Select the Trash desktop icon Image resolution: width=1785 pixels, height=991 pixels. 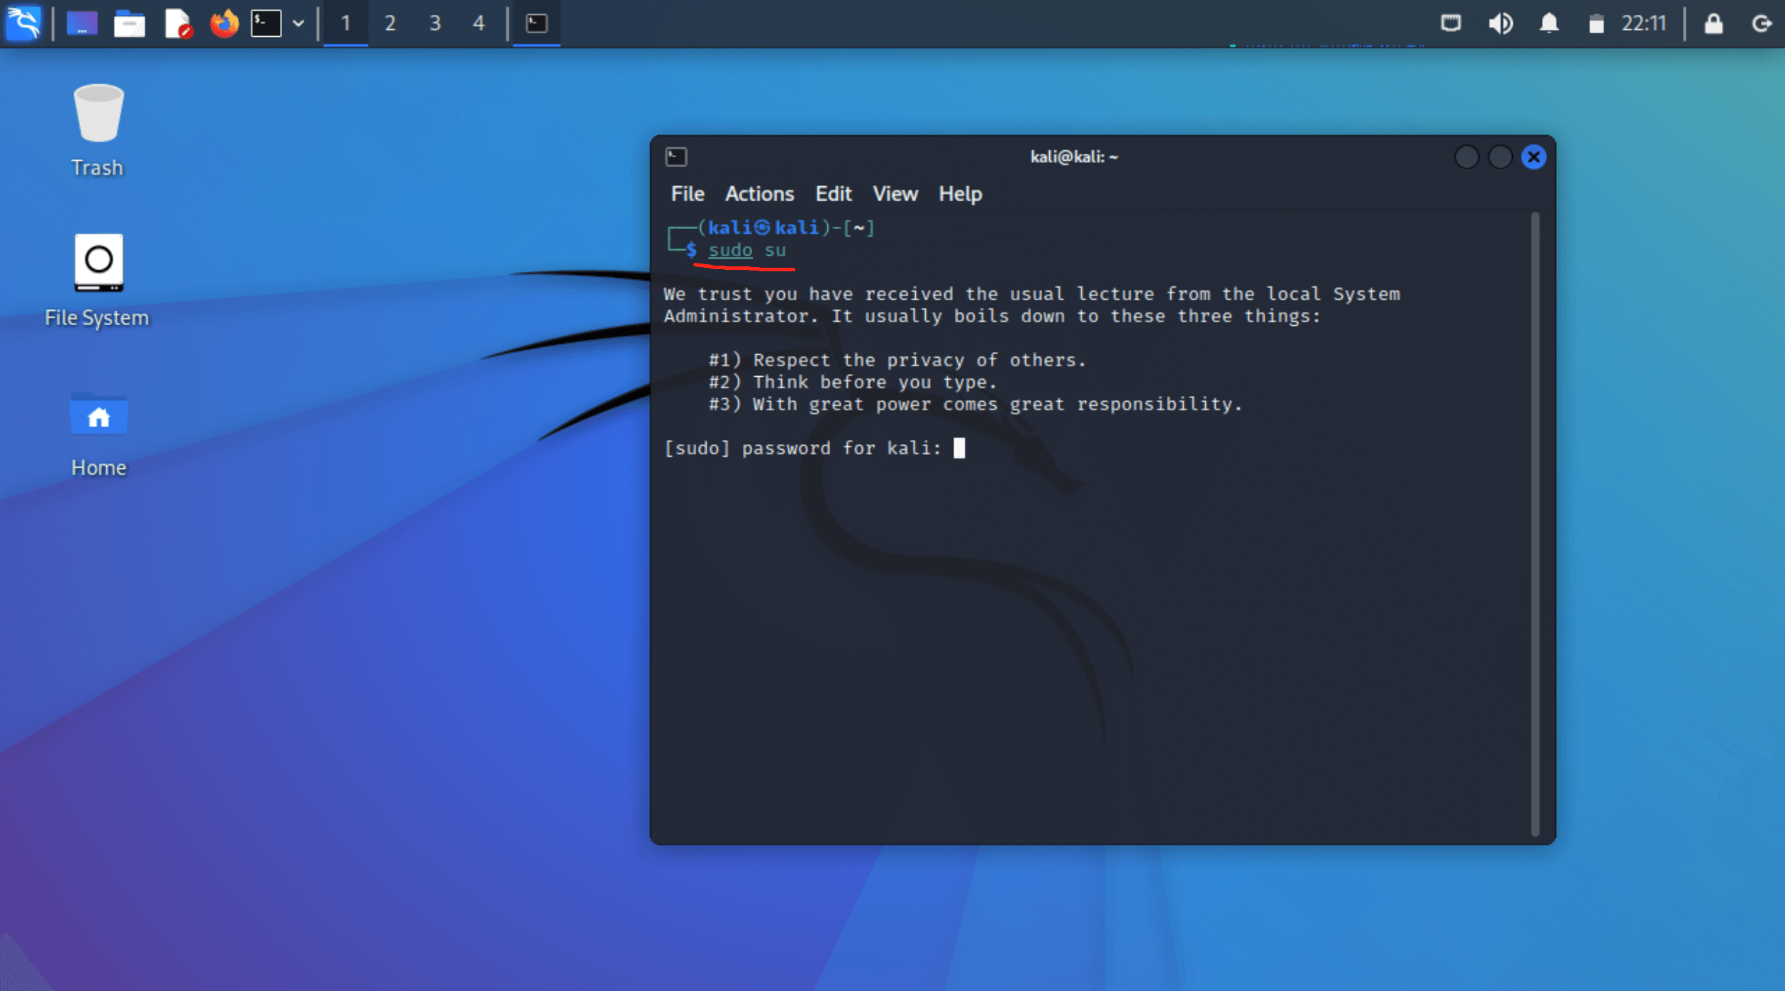point(98,130)
